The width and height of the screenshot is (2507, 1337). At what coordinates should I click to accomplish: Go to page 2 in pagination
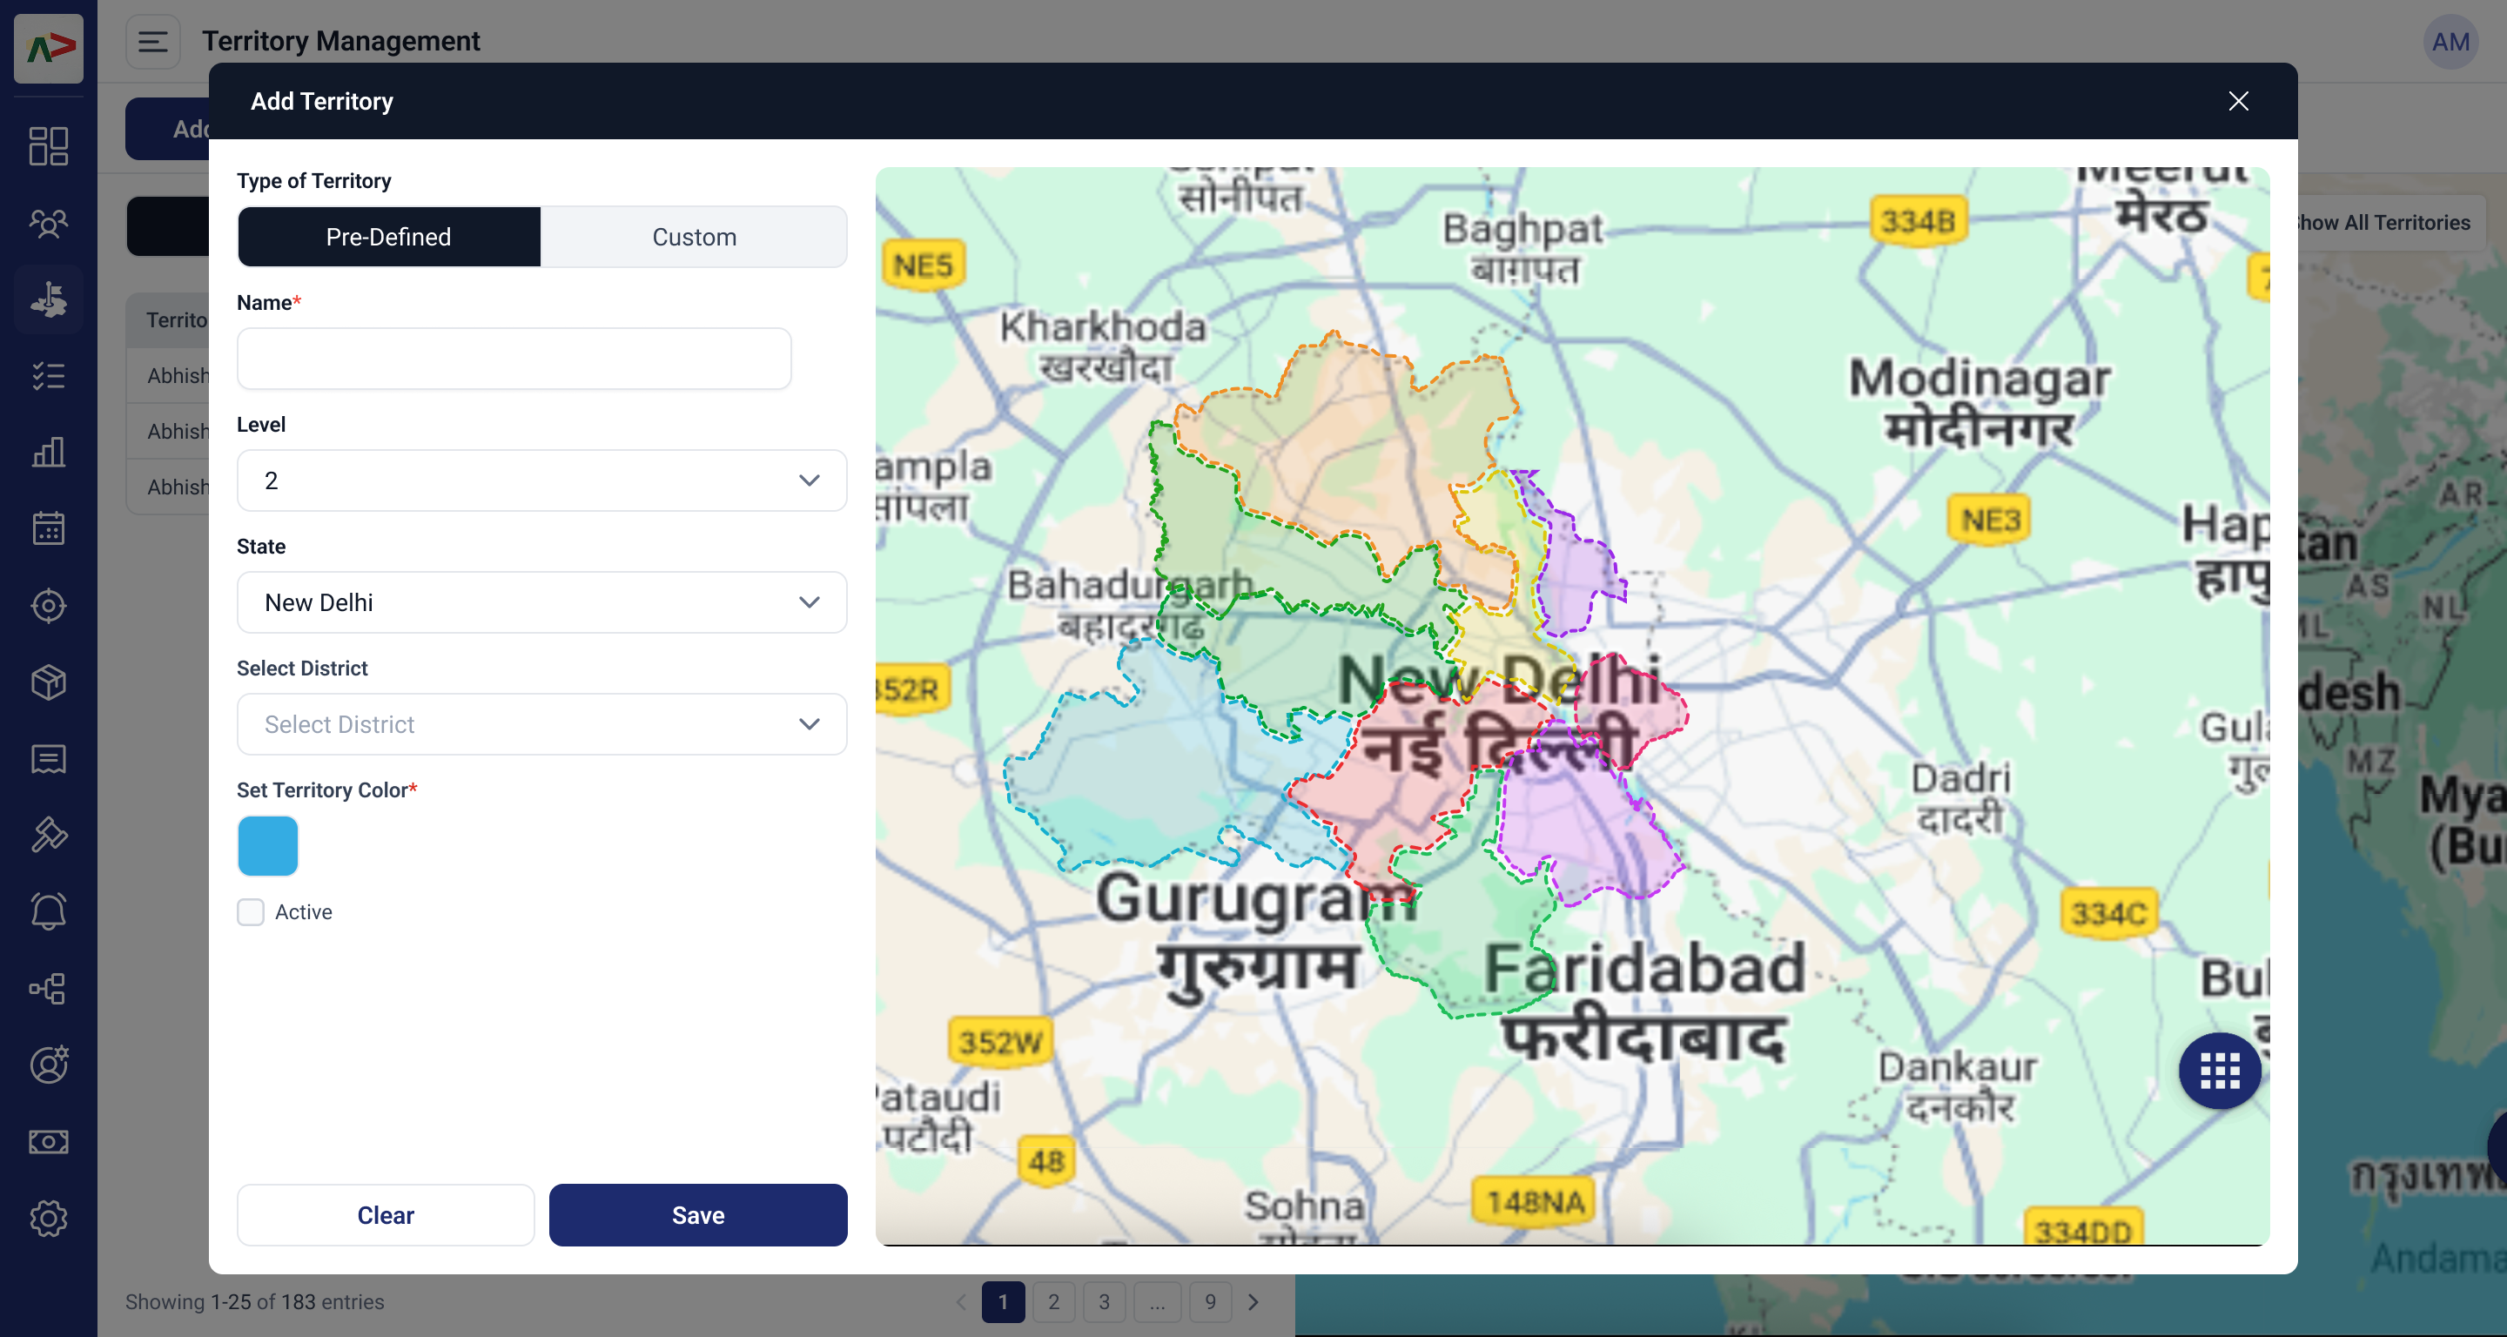tap(1053, 1302)
